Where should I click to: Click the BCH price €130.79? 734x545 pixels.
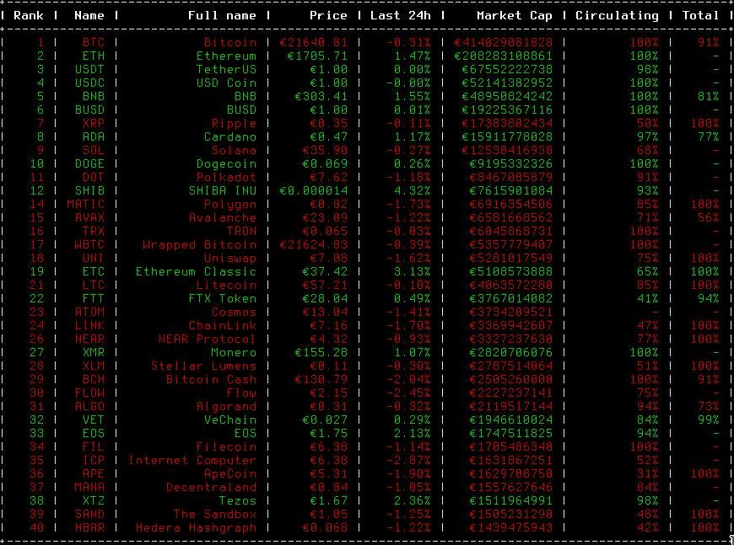point(321,380)
